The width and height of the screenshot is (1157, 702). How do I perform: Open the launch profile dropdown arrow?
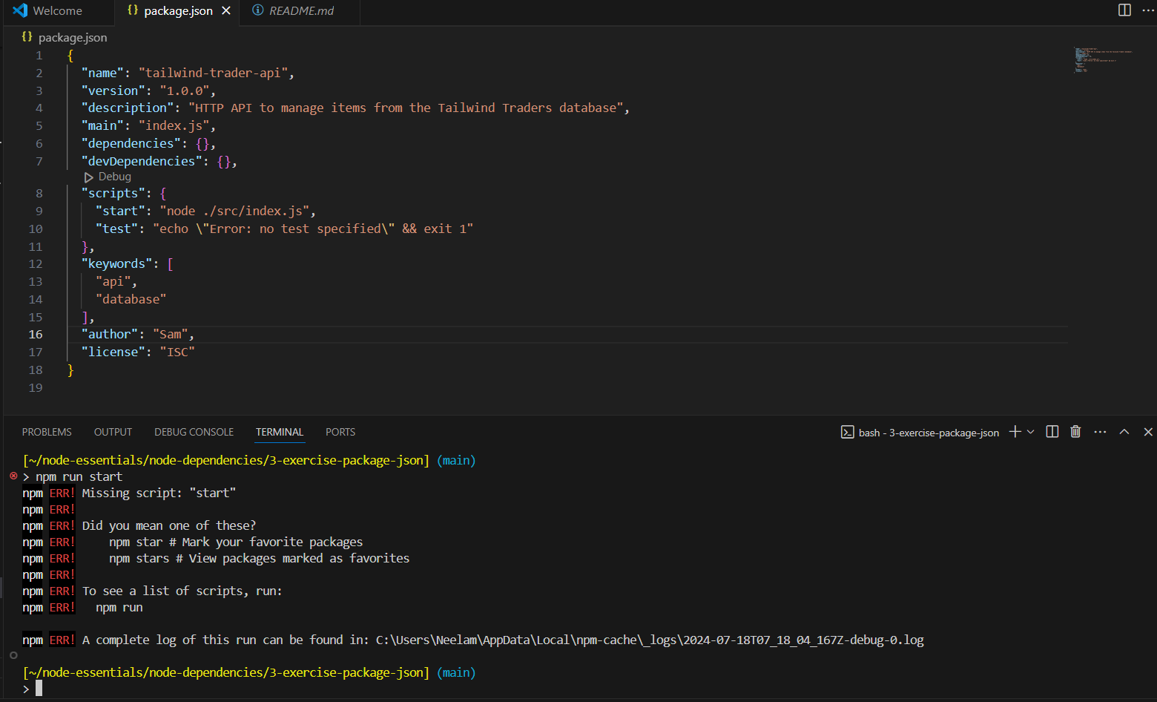pyautogui.click(x=1030, y=432)
